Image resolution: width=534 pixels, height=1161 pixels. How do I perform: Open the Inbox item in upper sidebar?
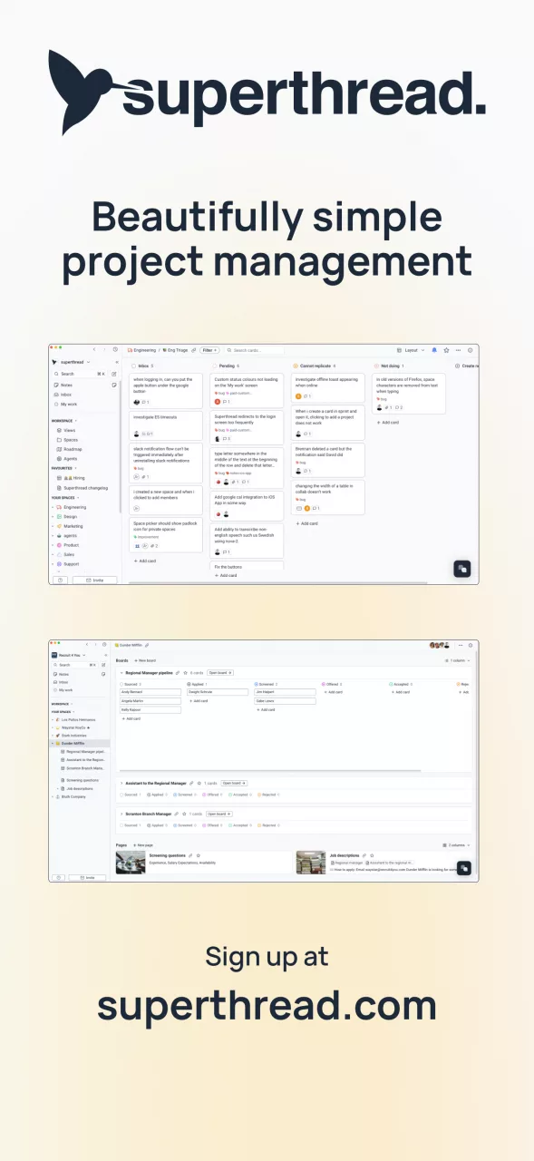66,395
